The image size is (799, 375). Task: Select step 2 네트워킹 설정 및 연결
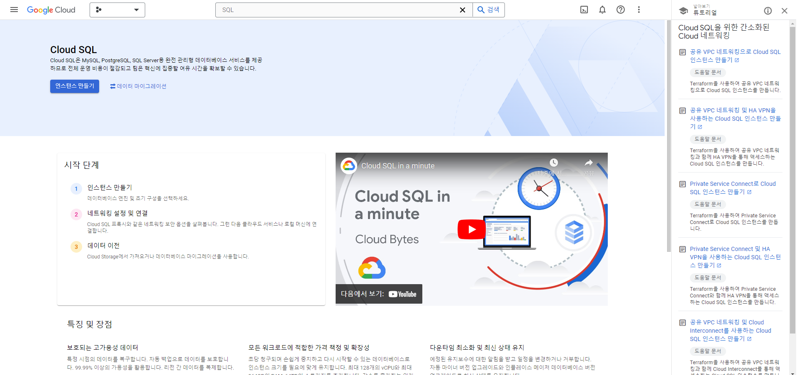[x=117, y=213]
